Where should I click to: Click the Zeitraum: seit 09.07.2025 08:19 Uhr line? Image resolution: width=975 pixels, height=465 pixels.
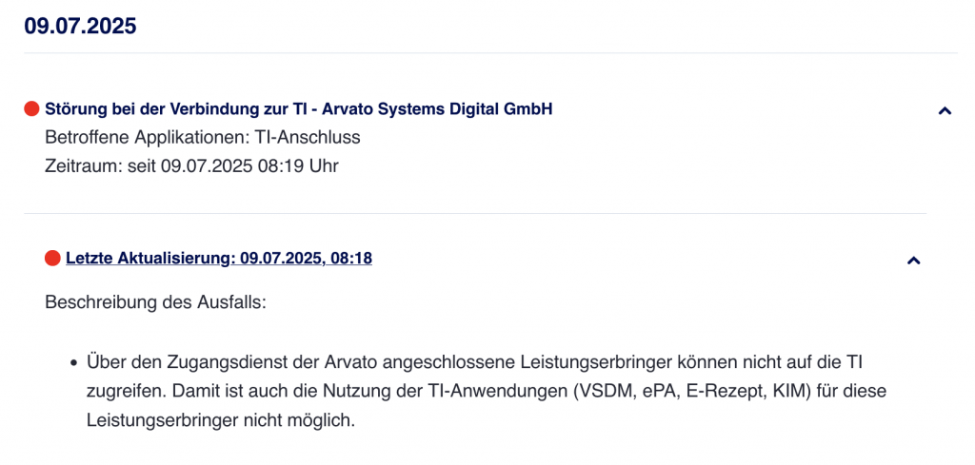coord(191,165)
